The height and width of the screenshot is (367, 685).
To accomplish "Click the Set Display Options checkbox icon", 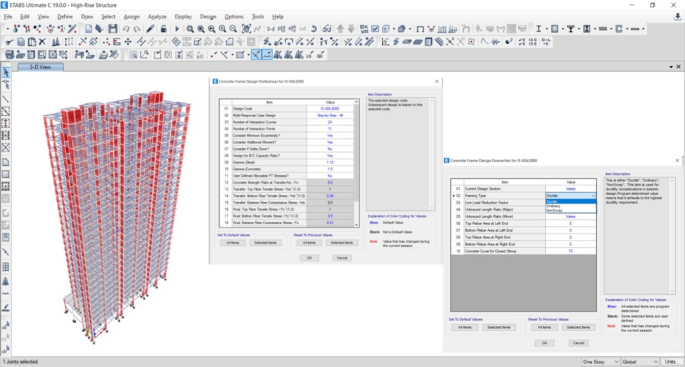I will pos(375,29).
